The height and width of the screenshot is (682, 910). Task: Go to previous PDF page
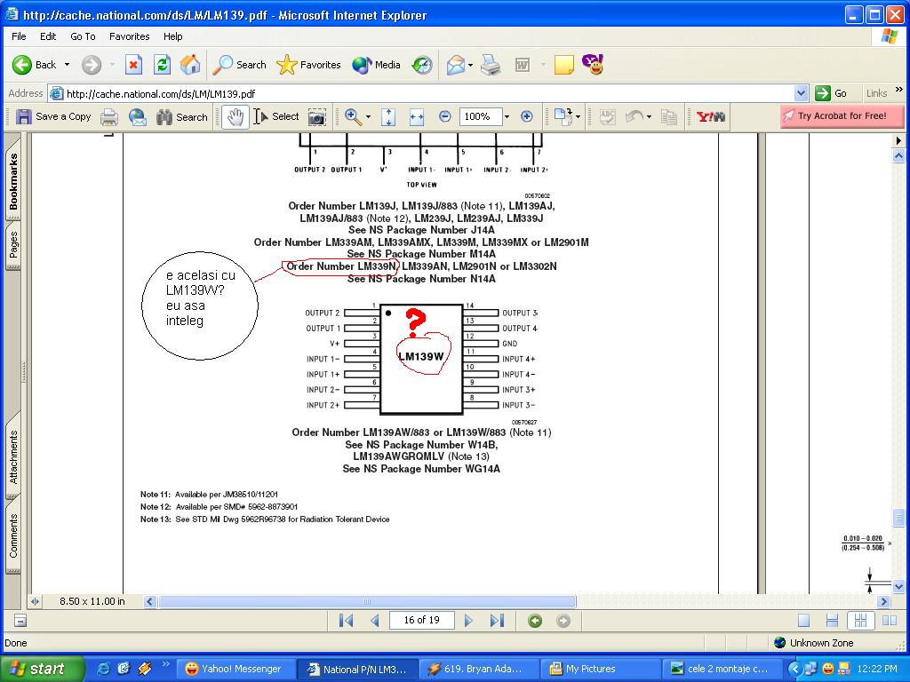375,621
